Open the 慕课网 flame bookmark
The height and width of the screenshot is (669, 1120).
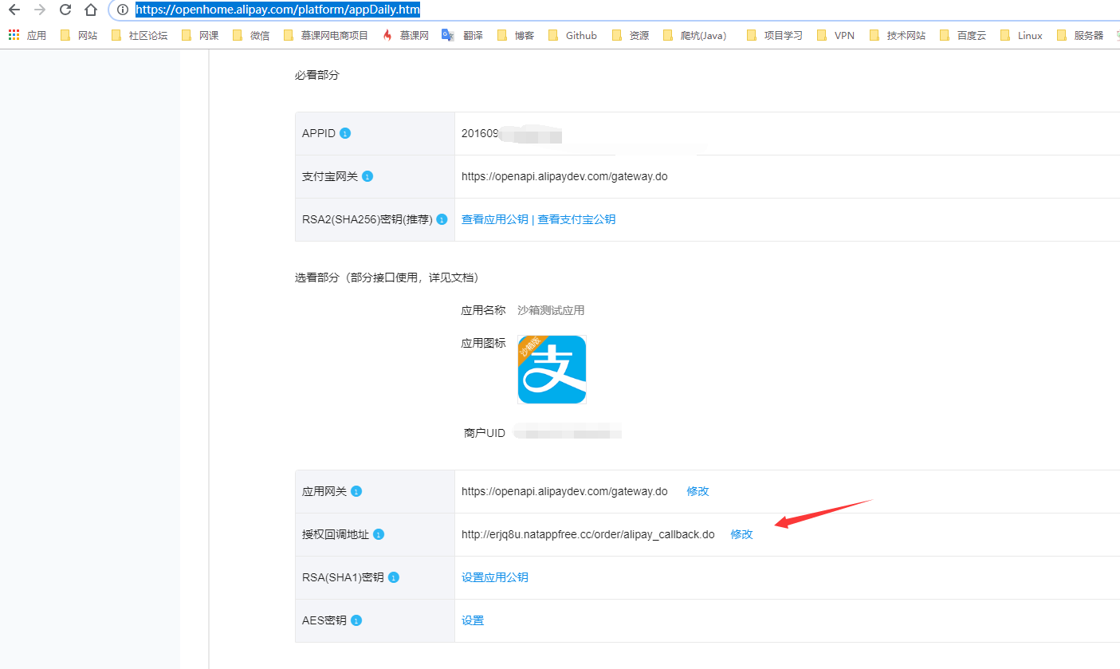406,35
